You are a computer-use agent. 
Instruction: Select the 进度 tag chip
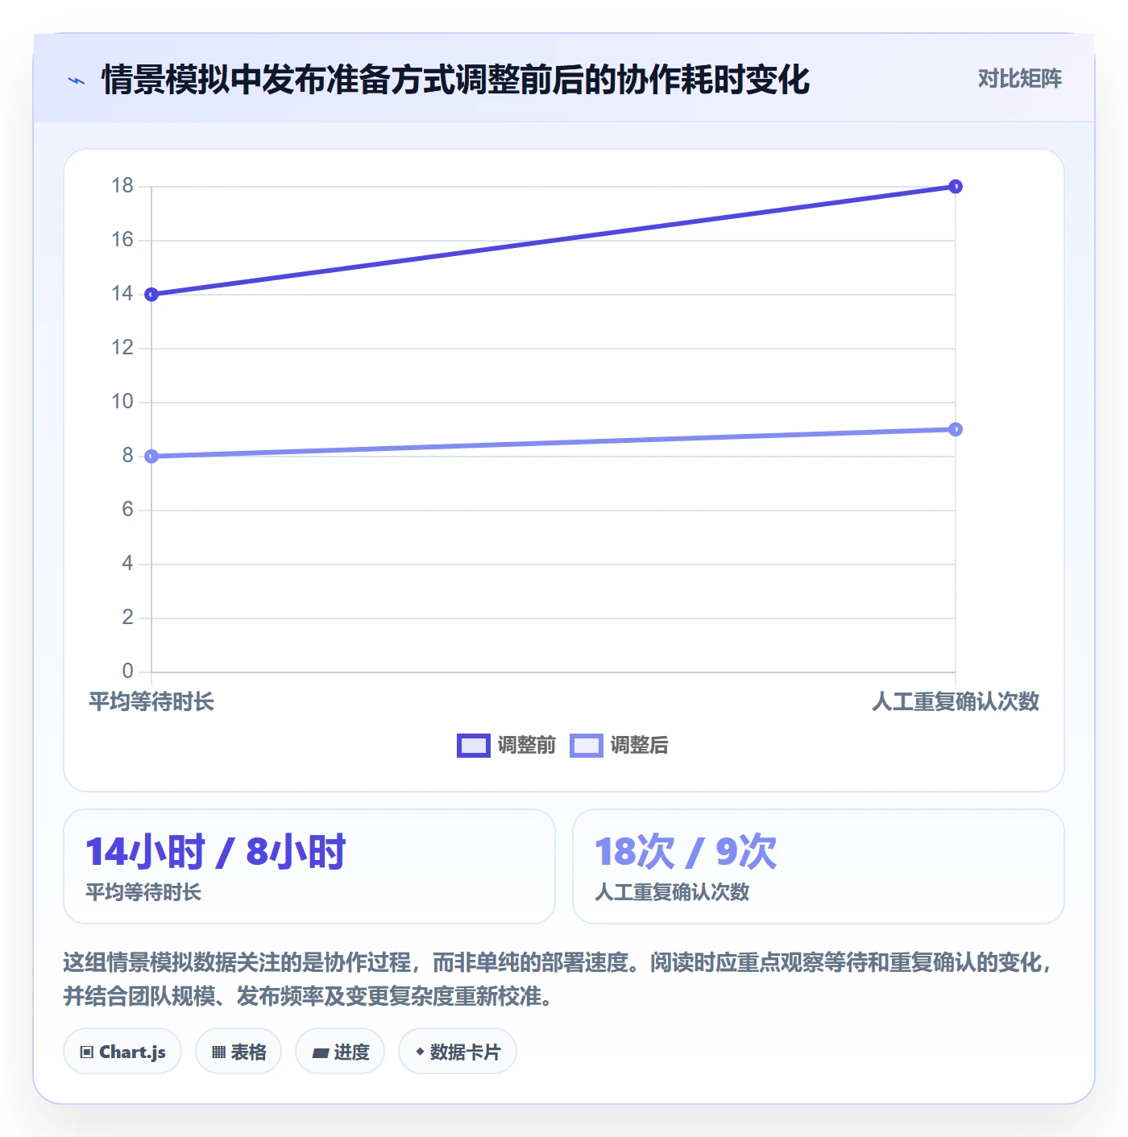coord(340,1052)
